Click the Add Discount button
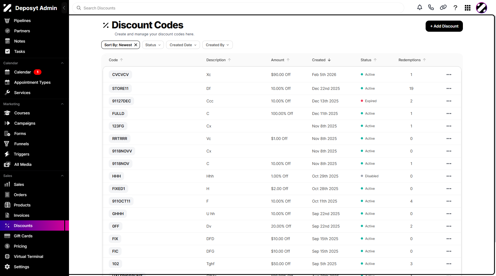The width and height of the screenshot is (496, 276). [444, 26]
